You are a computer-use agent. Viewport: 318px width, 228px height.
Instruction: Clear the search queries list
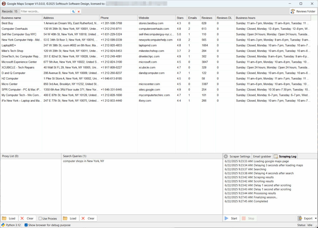click(x=88, y=218)
